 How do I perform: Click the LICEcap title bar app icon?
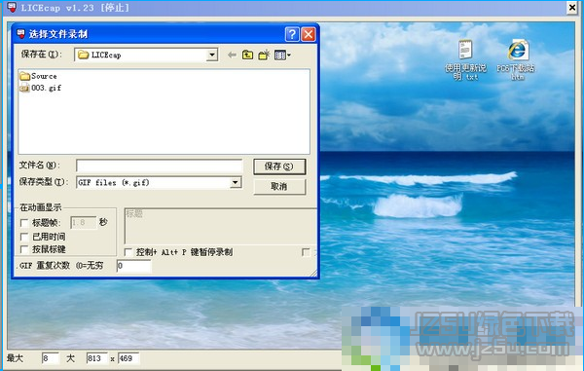coord(12,7)
